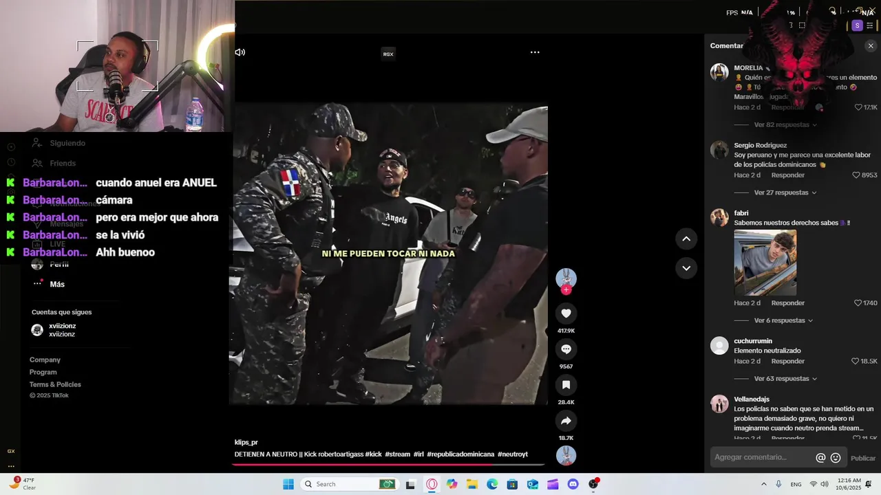Image resolution: width=881 pixels, height=495 pixels.
Task: Open File Explorer from the taskbar
Action: click(472, 484)
